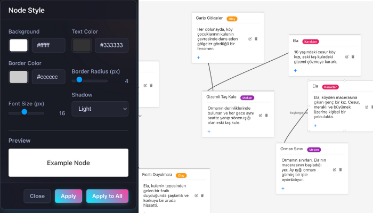Close the Node Style panel
Screen dimensions: 373x213
coord(37,196)
